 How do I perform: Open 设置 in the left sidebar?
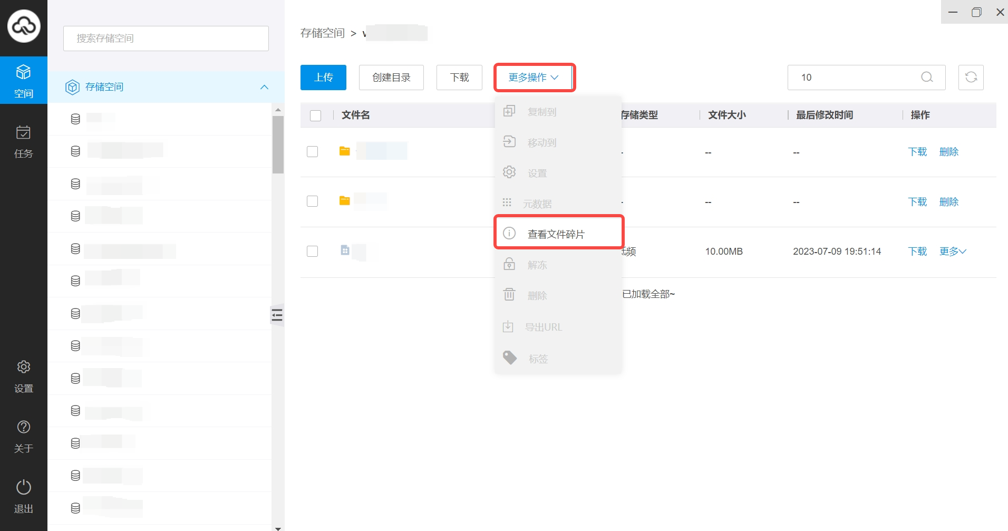click(x=24, y=376)
